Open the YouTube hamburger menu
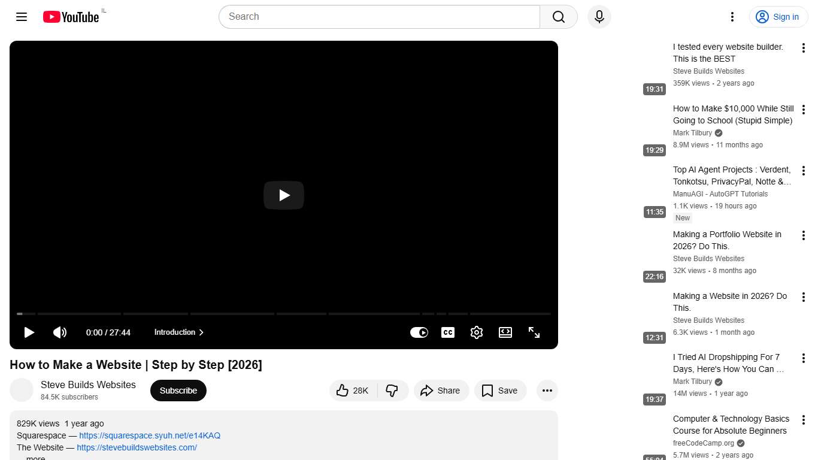The image size is (818, 460). pos(22,17)
